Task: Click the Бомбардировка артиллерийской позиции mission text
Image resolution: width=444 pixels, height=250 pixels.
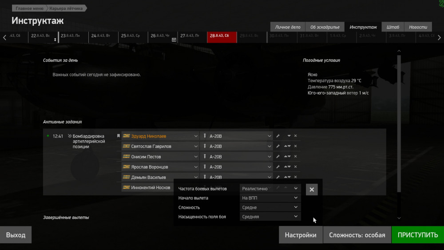Action: (x=89, y=141)
